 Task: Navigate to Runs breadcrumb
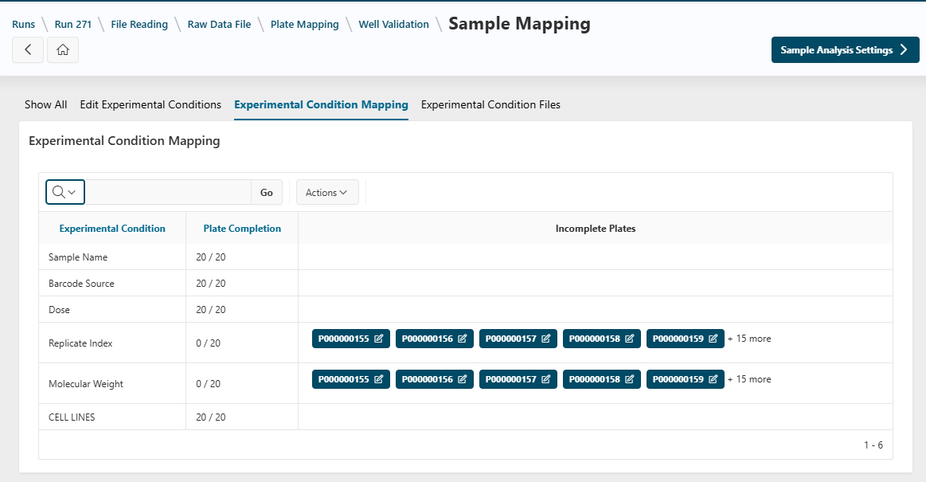coord(24,24)
